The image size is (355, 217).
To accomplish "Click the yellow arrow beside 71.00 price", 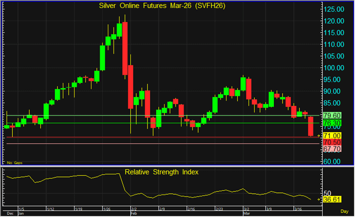I will pyautogui.click(x=319, y=136).
